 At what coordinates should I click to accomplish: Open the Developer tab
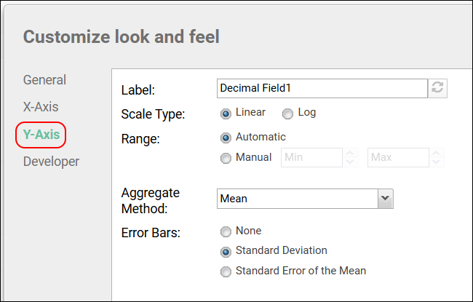click(x=51, y=161)
